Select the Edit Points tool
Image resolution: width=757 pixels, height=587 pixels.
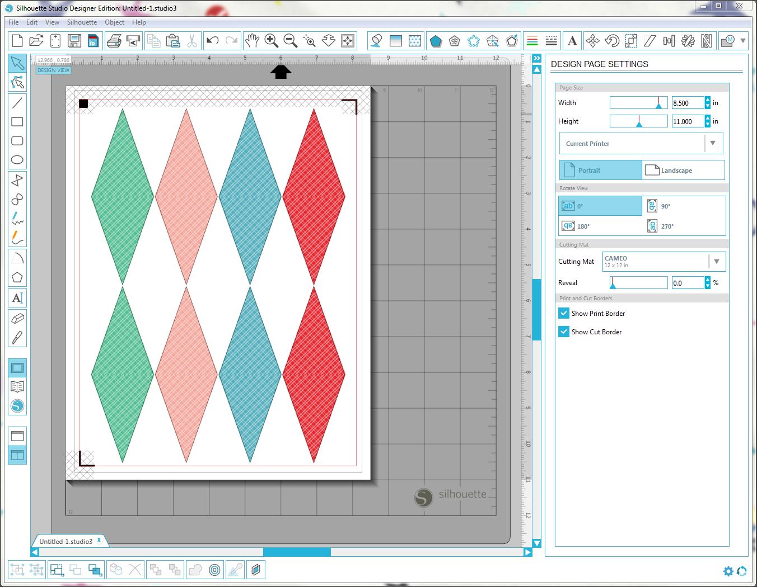pyautogui.click(x=17, y=82)
